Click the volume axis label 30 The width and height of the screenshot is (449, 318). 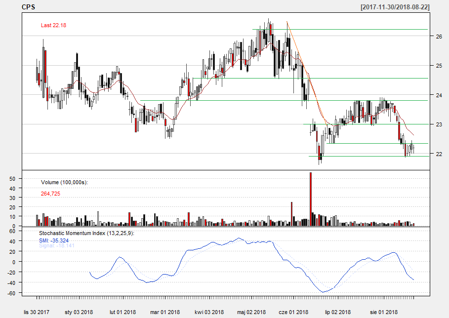12,198
